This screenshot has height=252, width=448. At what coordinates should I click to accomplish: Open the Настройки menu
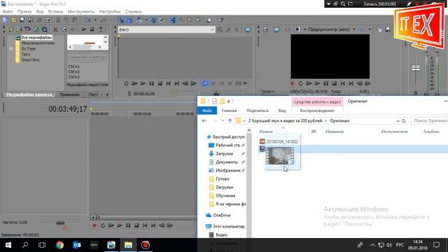[110, 11]
